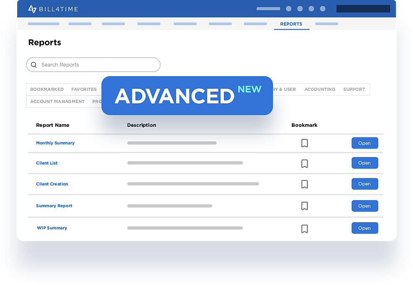Open the Monthly Summary report button
413x285 pixels.
364,143
